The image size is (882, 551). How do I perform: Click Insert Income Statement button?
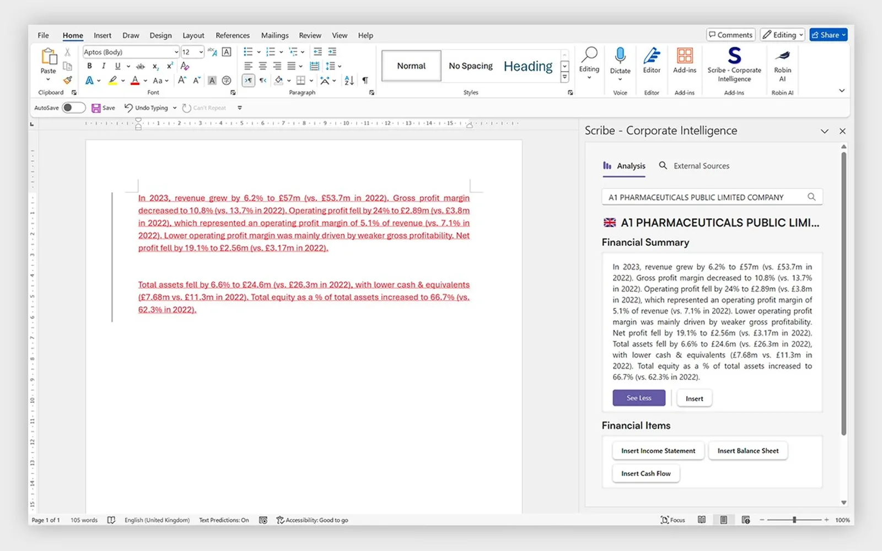(x=658, y=451)
